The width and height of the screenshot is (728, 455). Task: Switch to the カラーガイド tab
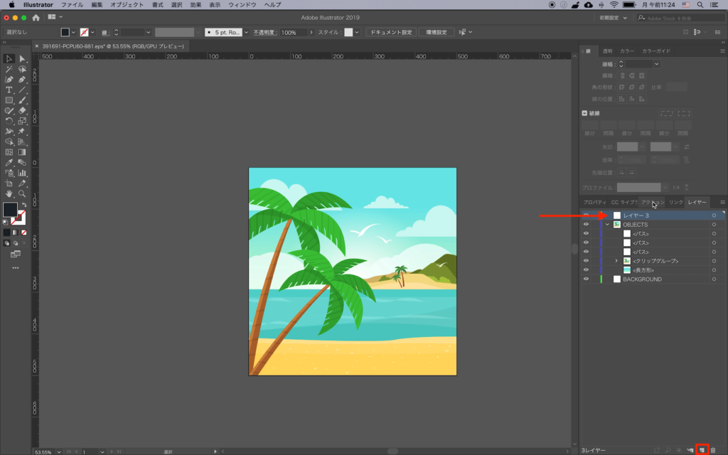click(655, 51)
